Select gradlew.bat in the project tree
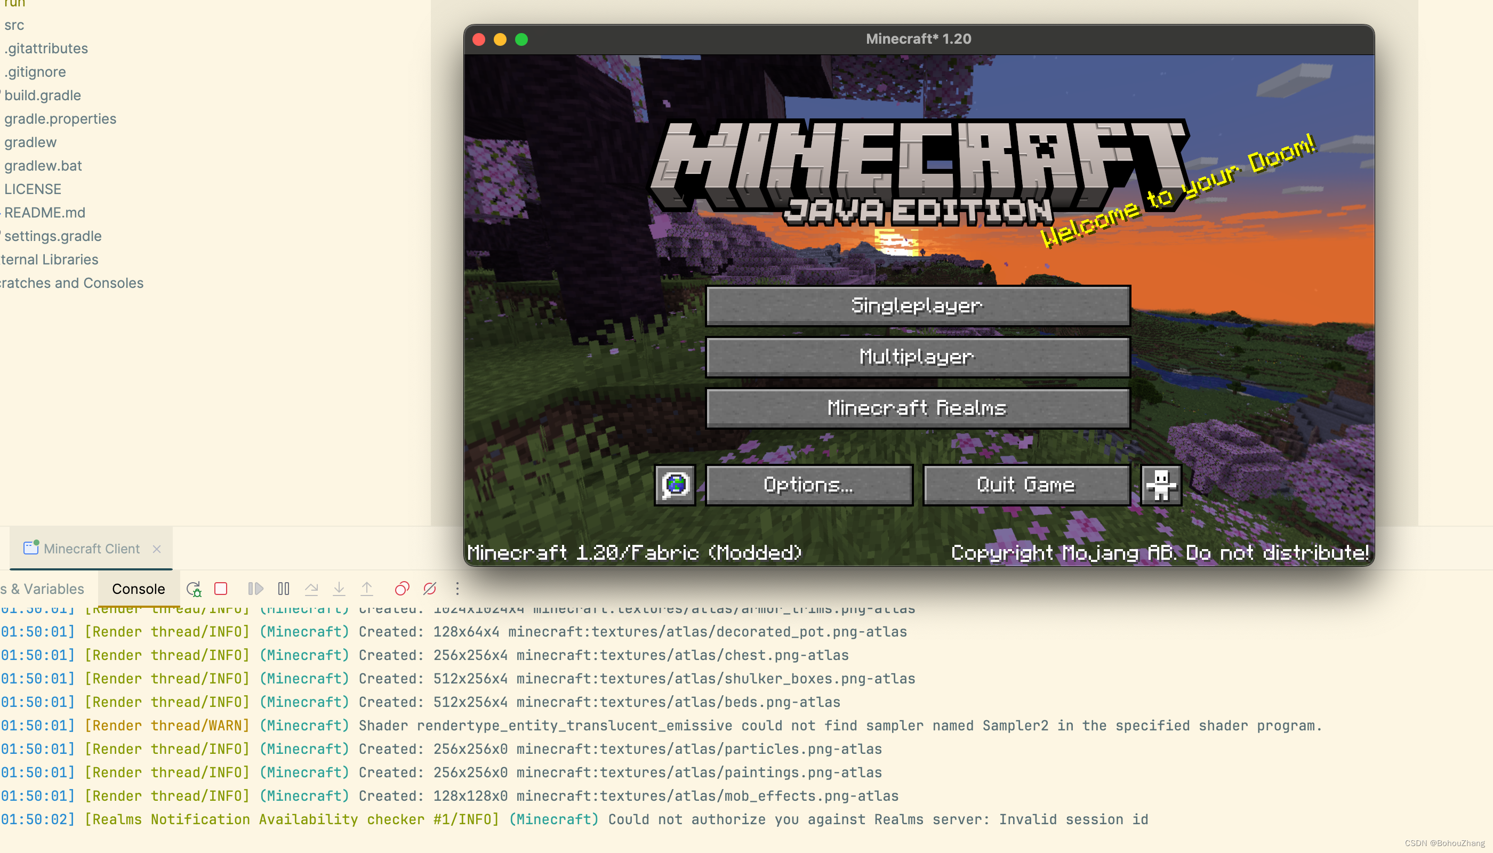The width and height of the screenshot is (1493, 853). click(43, 166)
